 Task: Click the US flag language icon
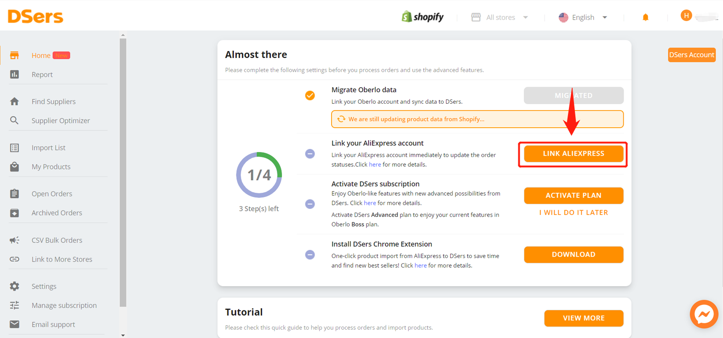click(563, 17)
